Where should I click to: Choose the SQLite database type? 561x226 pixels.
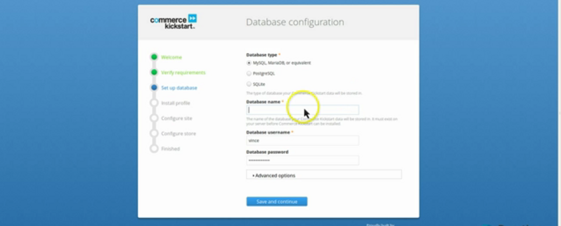249,84
